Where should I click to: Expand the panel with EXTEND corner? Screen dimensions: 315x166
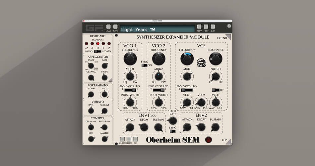pyautogui.click(x=228, y=37)
